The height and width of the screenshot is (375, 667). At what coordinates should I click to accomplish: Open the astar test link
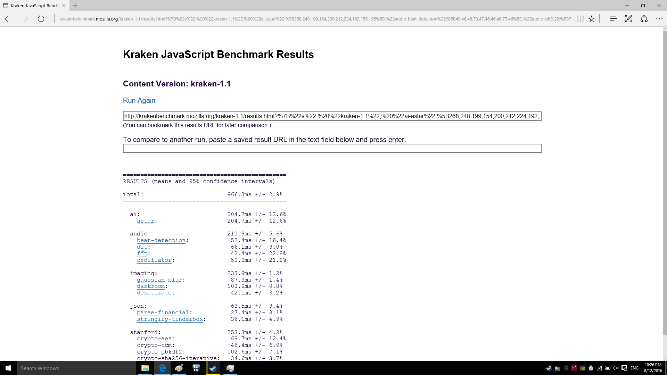pos(145,221)
